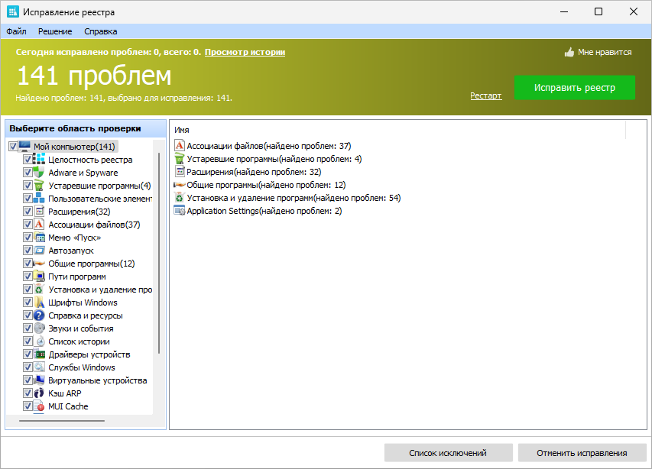Click the Рестарт link
This screenshot has height=469, width=652.
(x=485, y=95)
